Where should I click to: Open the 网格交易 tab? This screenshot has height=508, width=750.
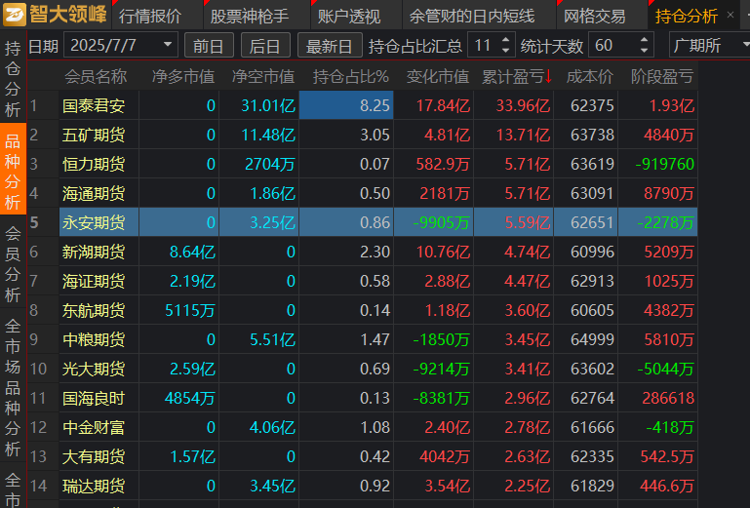[595, 17]
